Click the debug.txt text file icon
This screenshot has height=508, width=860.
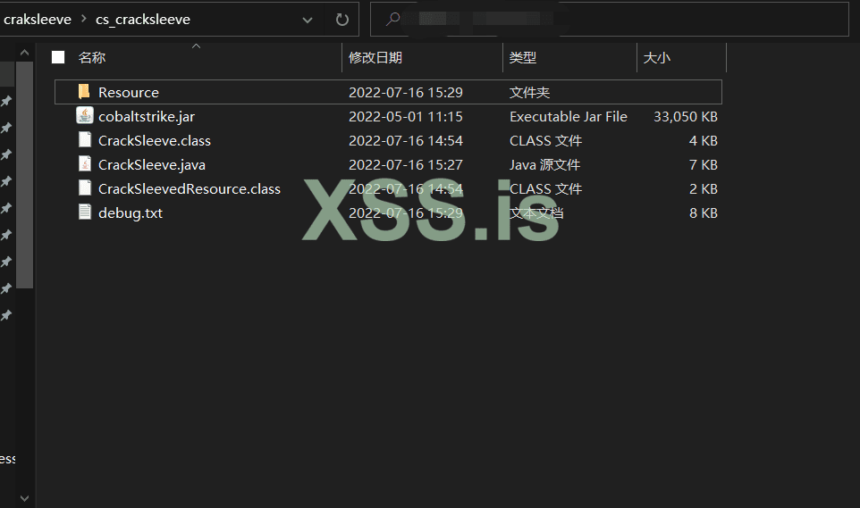click(84, 212)
